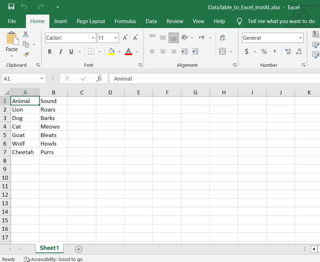Click the Wrap Text icon
This screenshot has height=262, width=320.
pos(223,38)
